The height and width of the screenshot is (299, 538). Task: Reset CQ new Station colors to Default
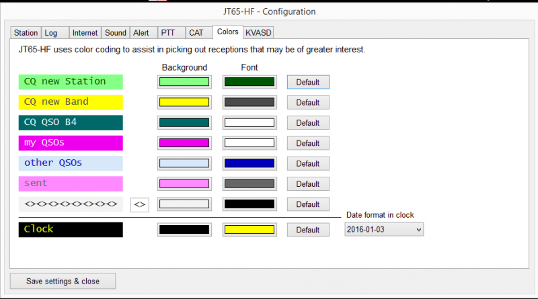pos(308,82)
